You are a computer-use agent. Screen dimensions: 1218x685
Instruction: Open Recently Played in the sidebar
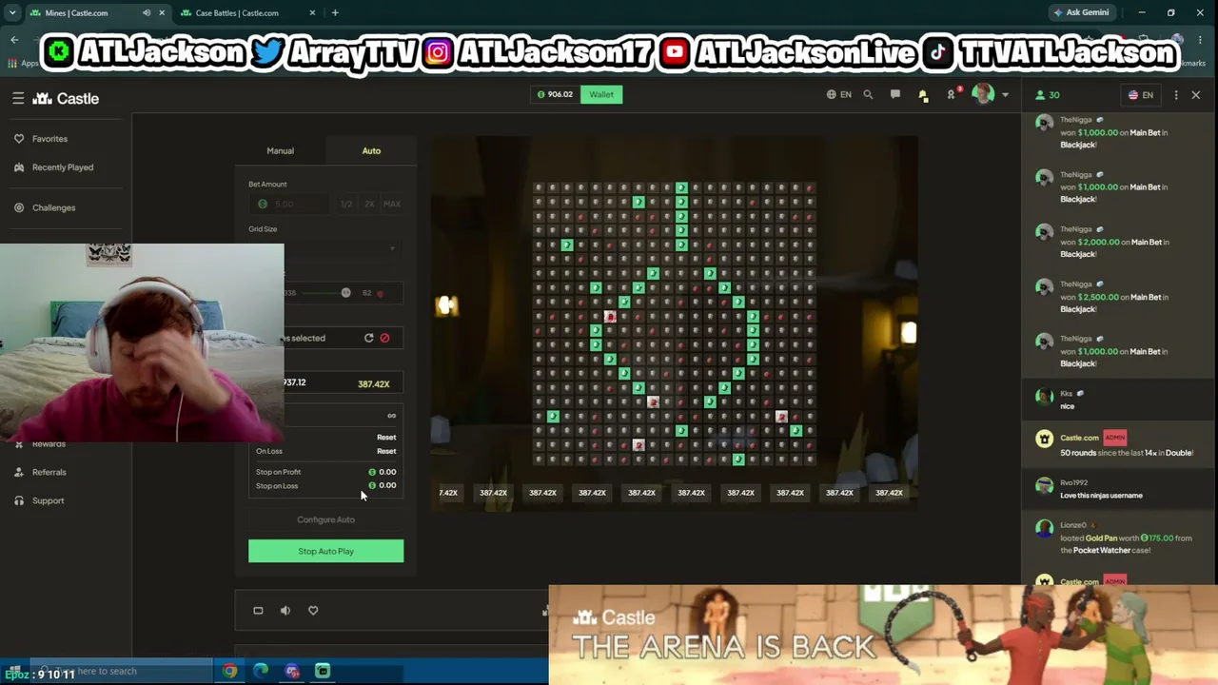[63, 167]
